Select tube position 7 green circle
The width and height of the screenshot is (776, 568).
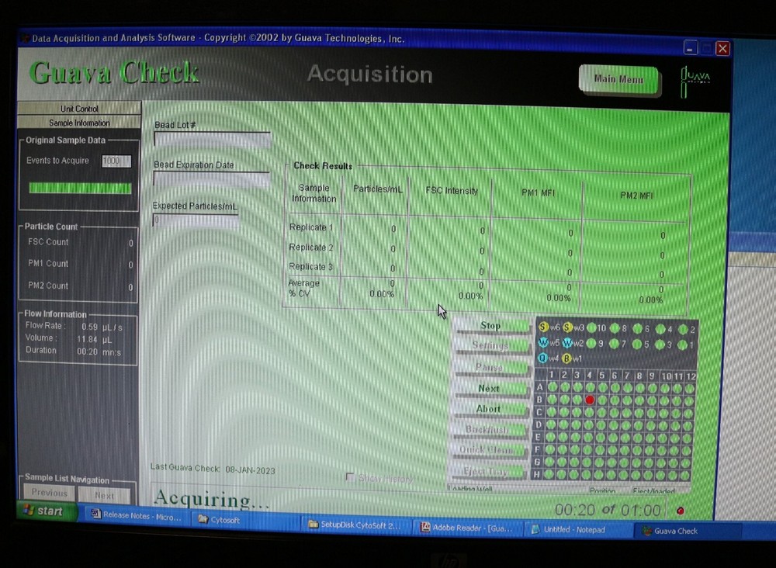614,344
